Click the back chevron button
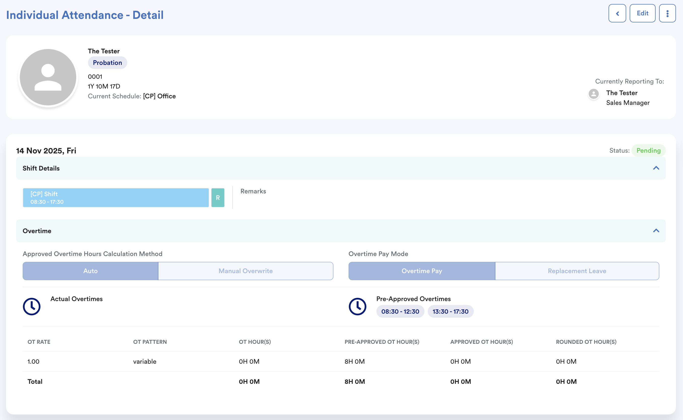The width and height of the screenshot is (683, 420). pyautogui.click(x=617, y=13)
